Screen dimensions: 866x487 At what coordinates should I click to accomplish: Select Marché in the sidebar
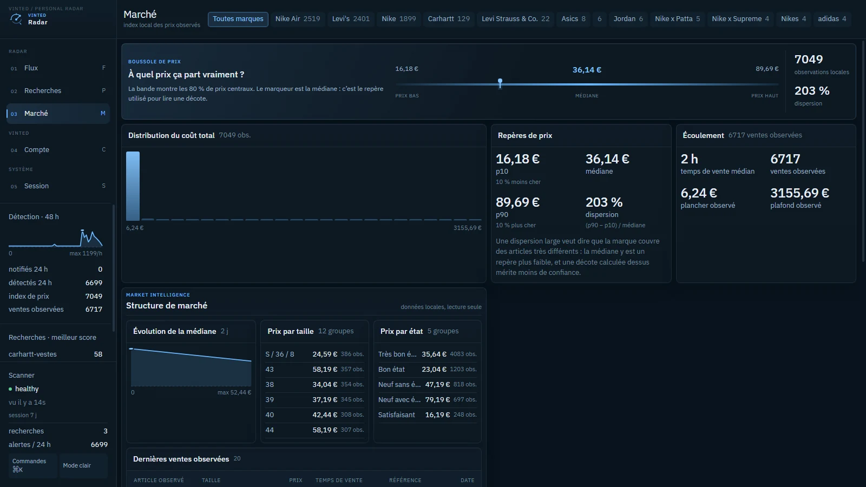point(58,114)
